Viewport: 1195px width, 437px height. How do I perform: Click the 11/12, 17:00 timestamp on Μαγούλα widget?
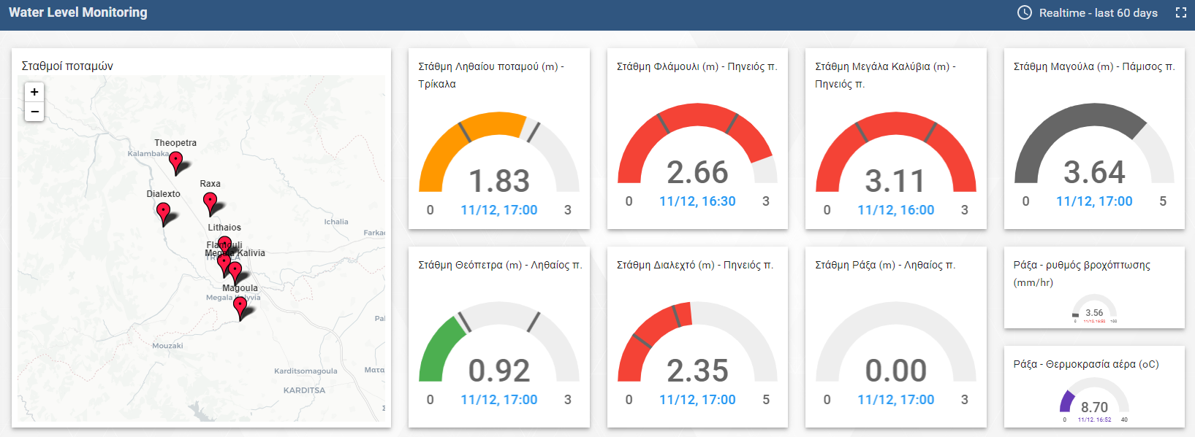click(1094, 201)
